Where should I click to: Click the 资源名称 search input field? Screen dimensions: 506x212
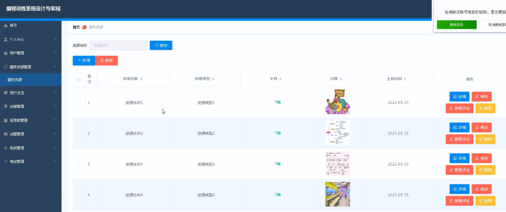[119, 45]
